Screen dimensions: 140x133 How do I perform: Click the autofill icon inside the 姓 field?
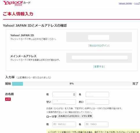pos(74,94)
